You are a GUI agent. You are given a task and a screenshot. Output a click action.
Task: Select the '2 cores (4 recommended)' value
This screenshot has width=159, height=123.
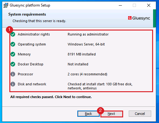88,74
